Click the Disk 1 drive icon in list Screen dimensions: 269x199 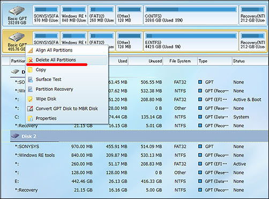(x=15, y=72)
